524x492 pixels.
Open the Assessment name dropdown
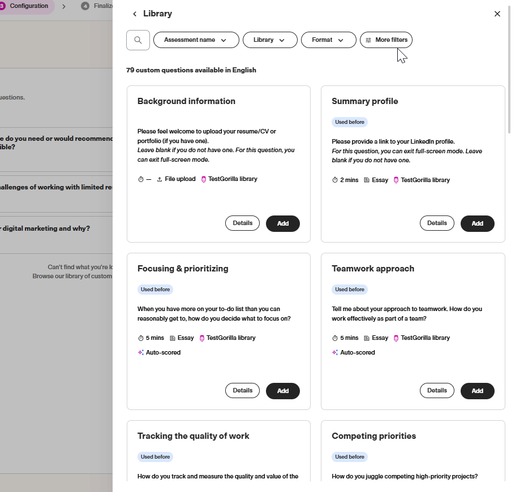click(x=196, y=40)
